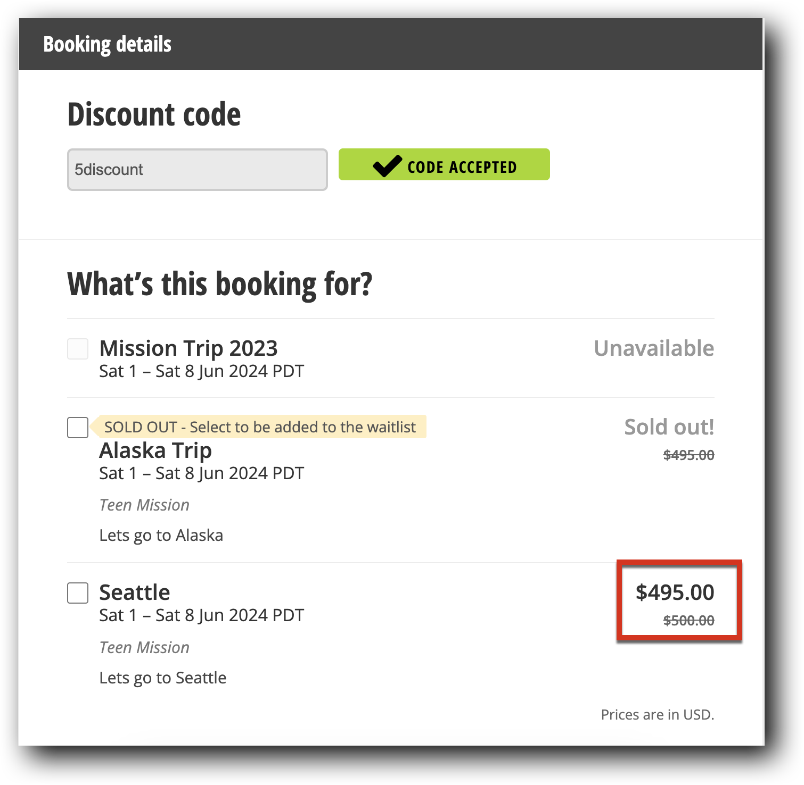The image size is (804, 785).
Task: Click the SOLD OUT waitlist banner
Action: coord(260,427)
